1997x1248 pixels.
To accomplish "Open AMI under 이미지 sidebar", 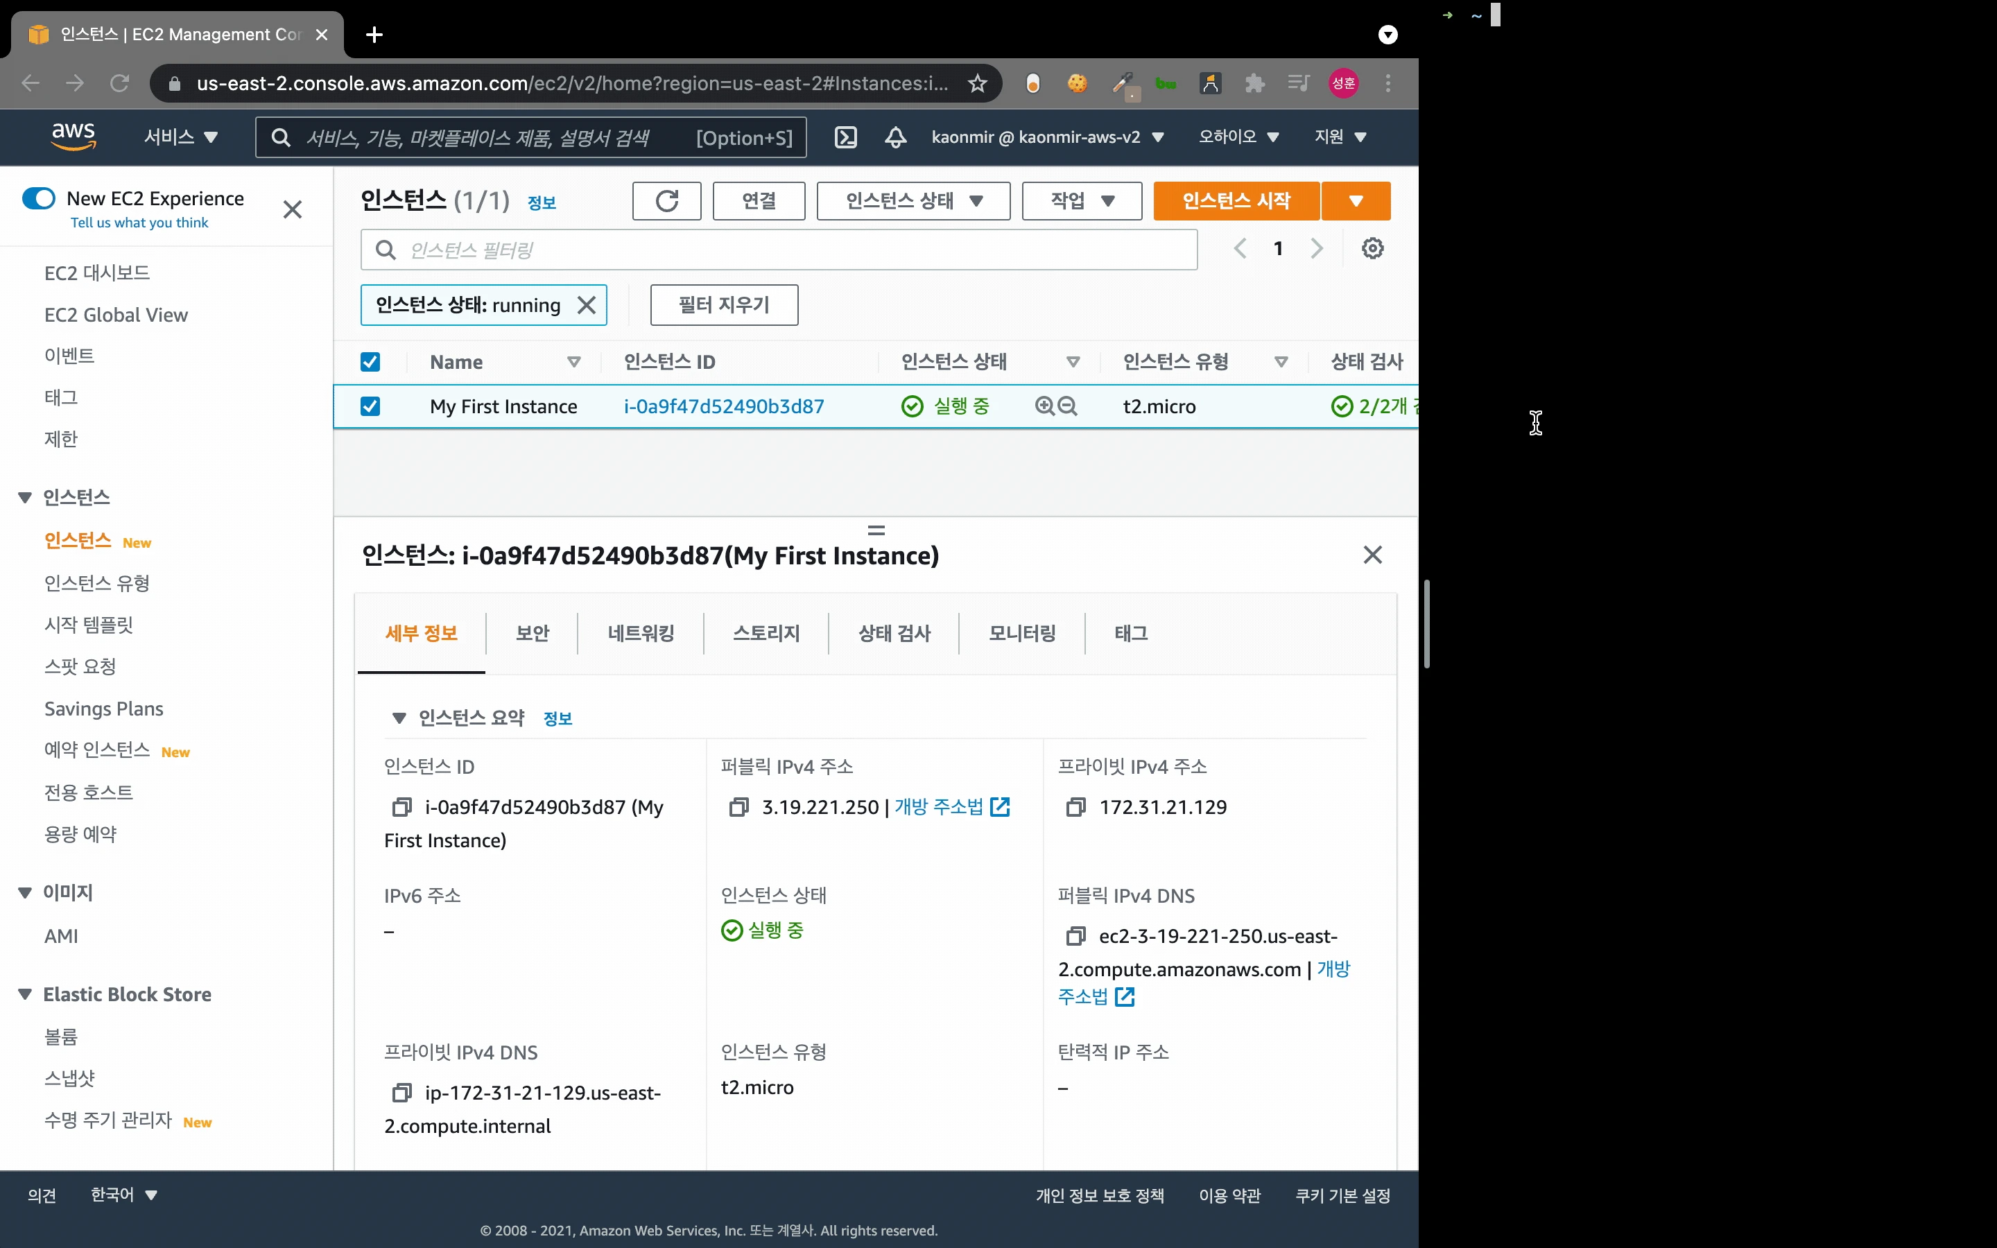I will point(61,936).
